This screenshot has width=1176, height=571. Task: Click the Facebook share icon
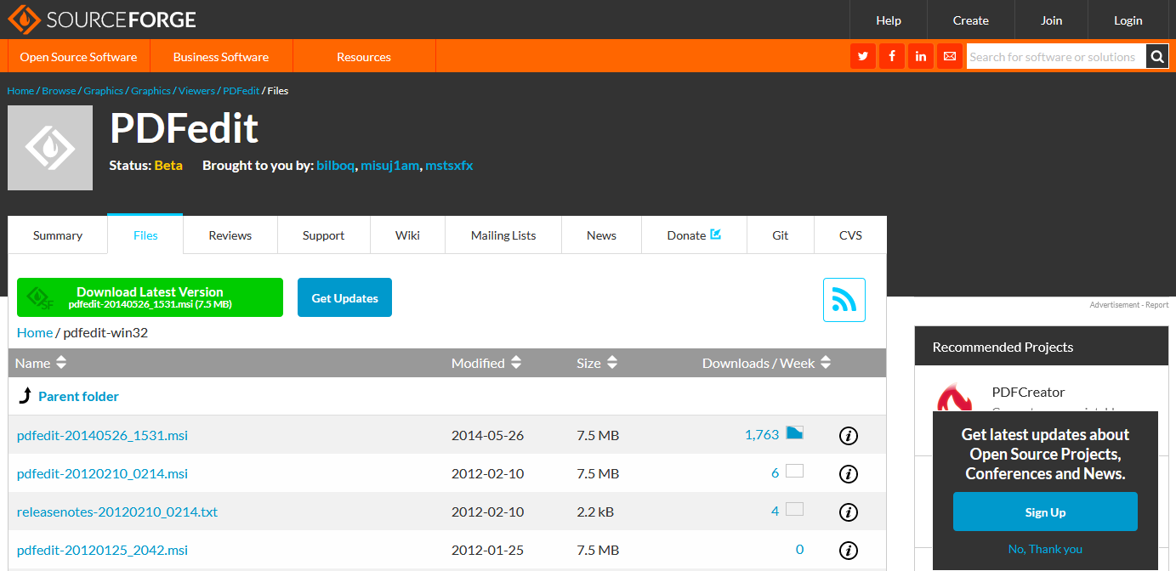tap(892, 57)
